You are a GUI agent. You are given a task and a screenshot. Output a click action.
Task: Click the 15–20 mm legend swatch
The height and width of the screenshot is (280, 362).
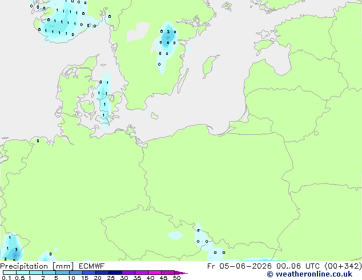(89, 273)
